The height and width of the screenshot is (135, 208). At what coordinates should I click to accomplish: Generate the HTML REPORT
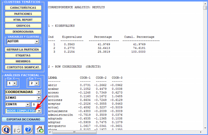(23, 20)
